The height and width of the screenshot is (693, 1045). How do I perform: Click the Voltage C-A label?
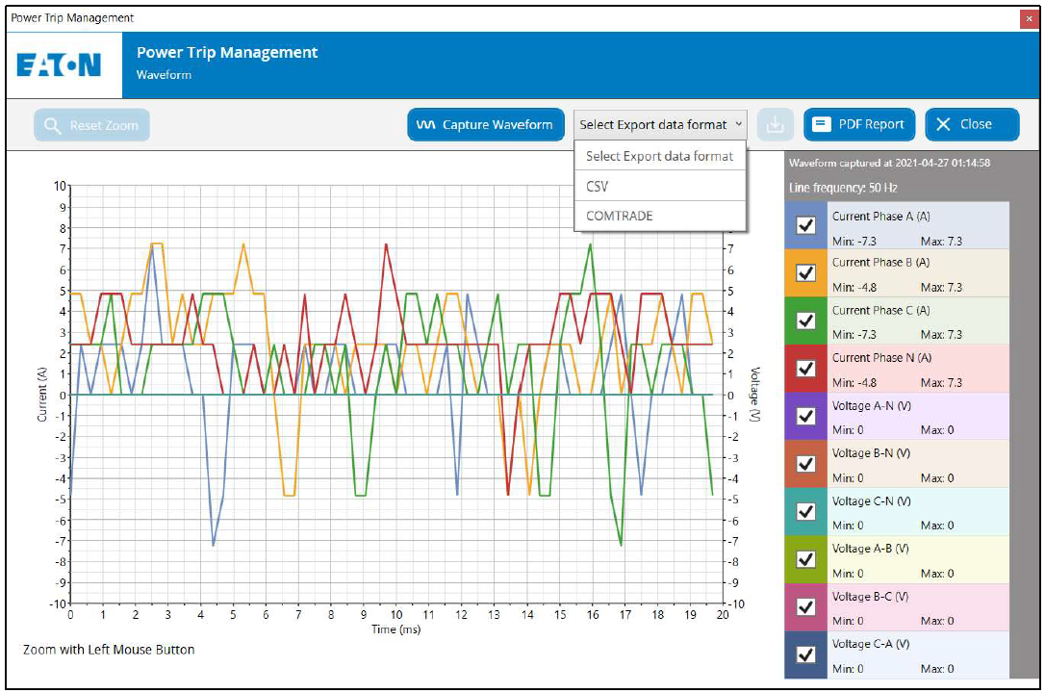871,644
